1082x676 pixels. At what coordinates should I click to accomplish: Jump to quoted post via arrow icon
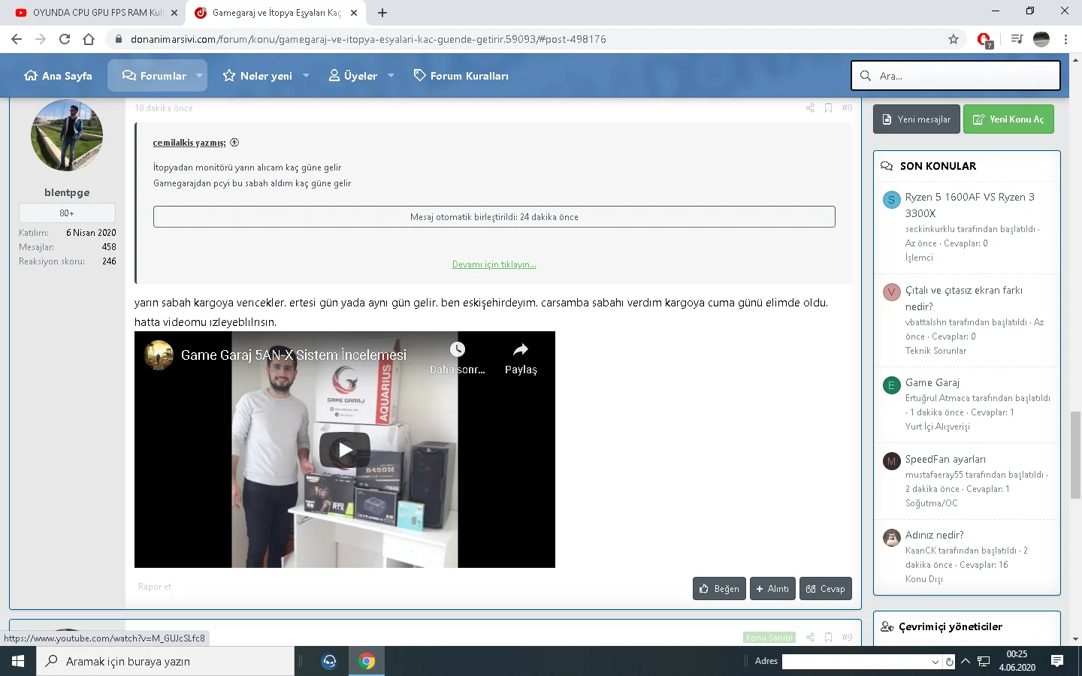point(234,143)
